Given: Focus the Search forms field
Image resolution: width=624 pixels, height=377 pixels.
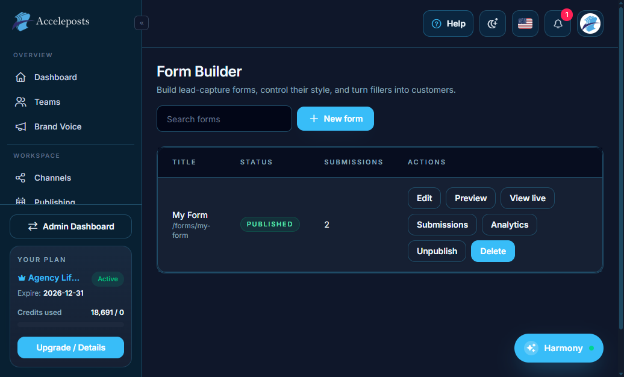Looking at the screenshot, I should (224, 119).
